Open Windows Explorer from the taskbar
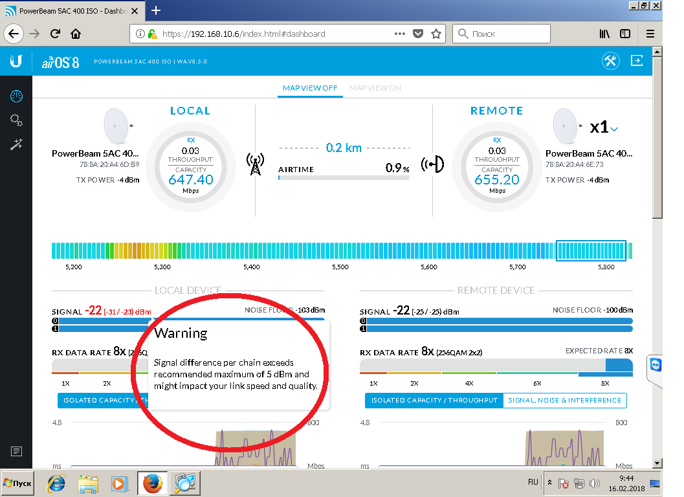 point(87,483)
